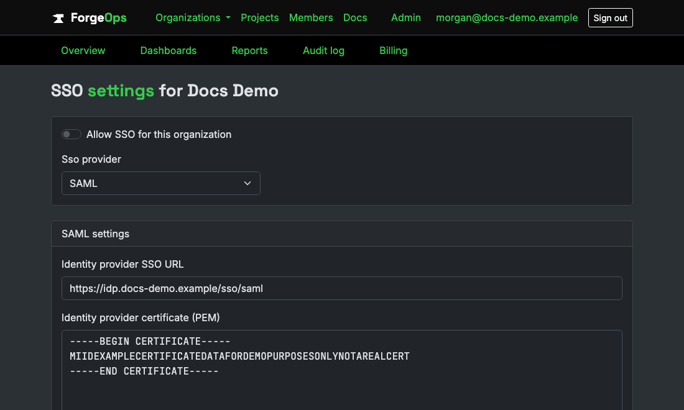Expand the Organizations dropdown menu
This screenshot has height=410, width=684.
tap(193, 17)
